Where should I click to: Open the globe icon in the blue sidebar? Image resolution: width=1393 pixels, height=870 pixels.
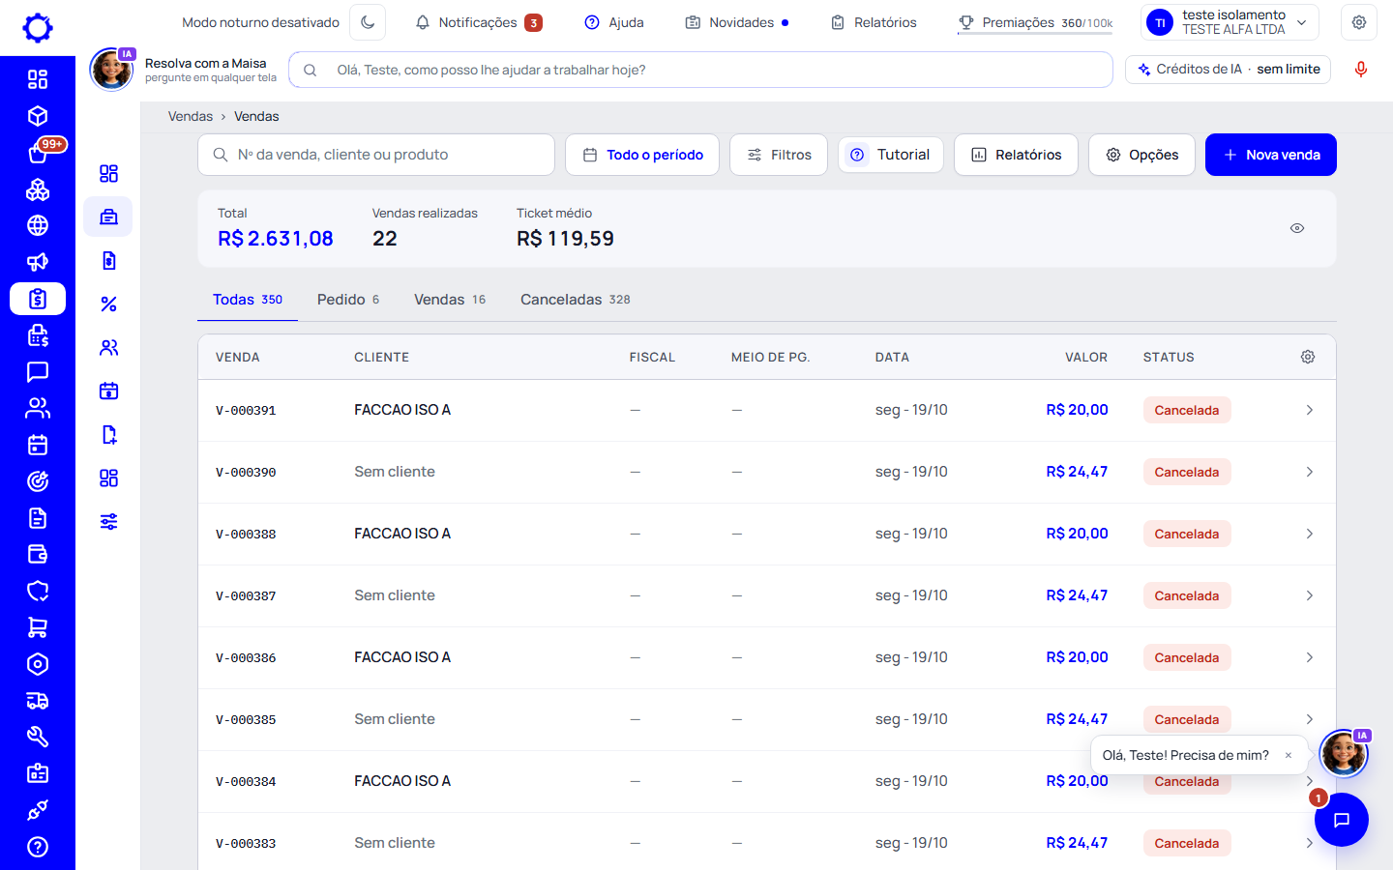(x=38, y=225)
